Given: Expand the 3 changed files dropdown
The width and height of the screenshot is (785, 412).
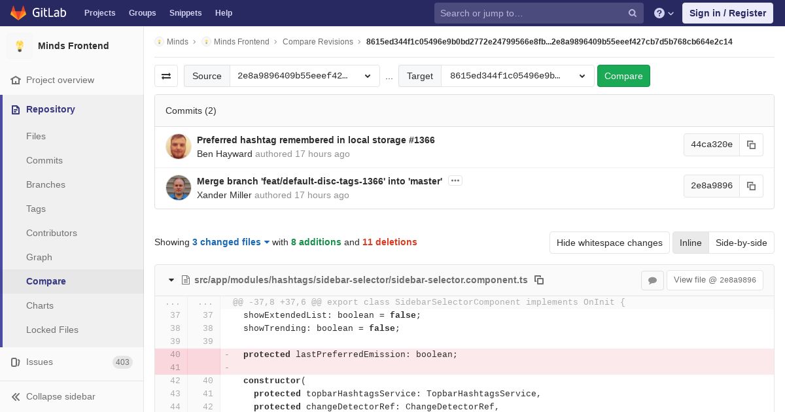Looking at the screenshot, I should coord(231,242).
